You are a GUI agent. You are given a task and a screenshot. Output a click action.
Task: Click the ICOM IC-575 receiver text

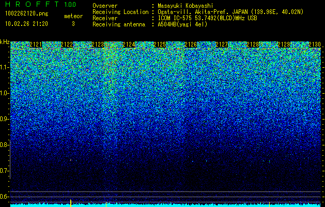(x=207, y=18)
